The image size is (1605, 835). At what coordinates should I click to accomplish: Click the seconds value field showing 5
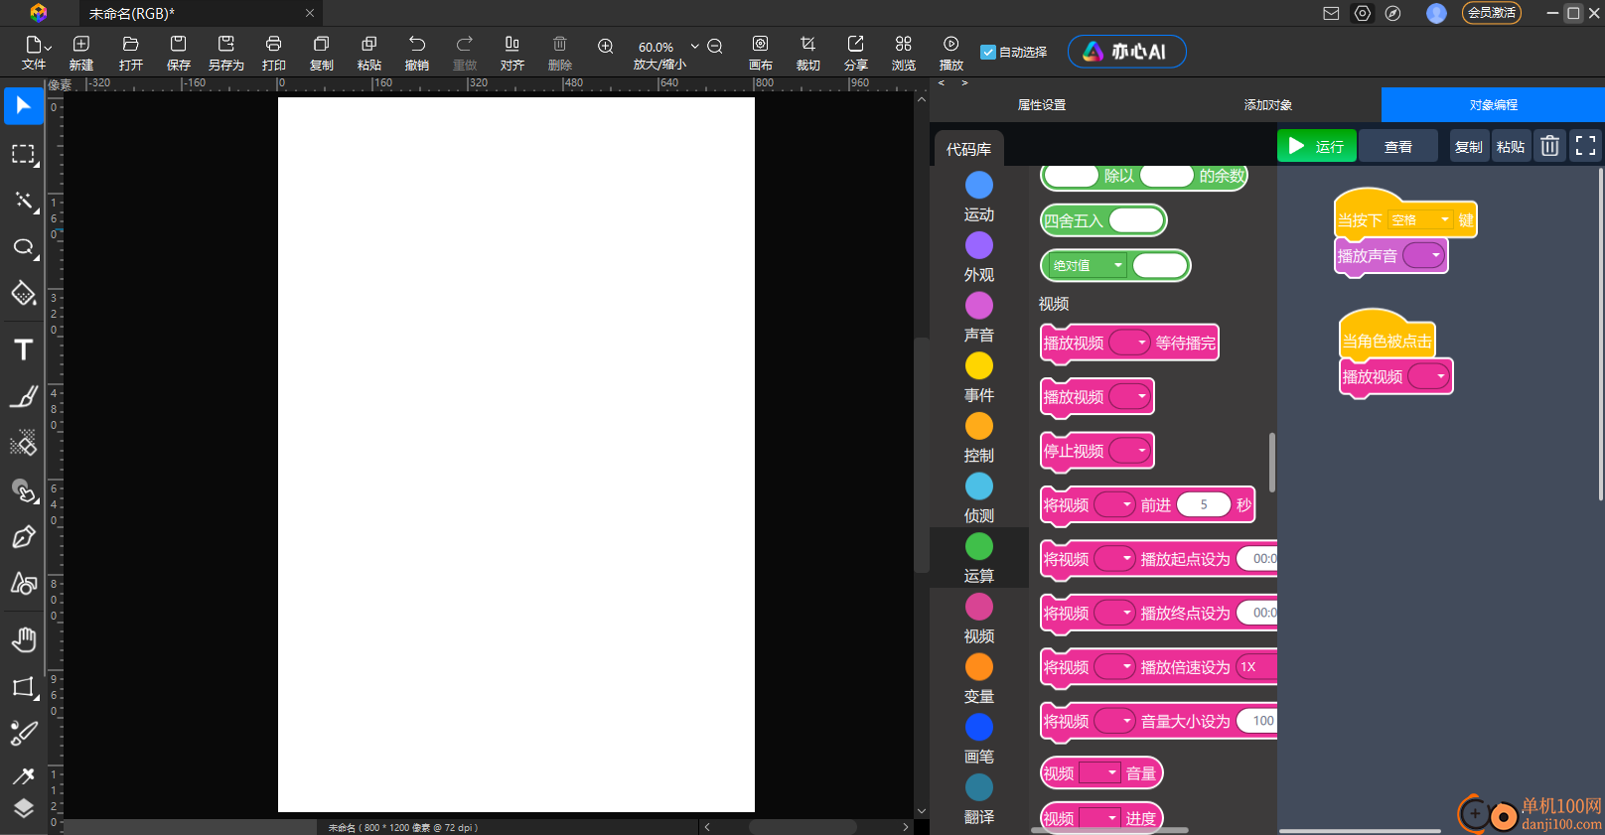coord(1204,505)
